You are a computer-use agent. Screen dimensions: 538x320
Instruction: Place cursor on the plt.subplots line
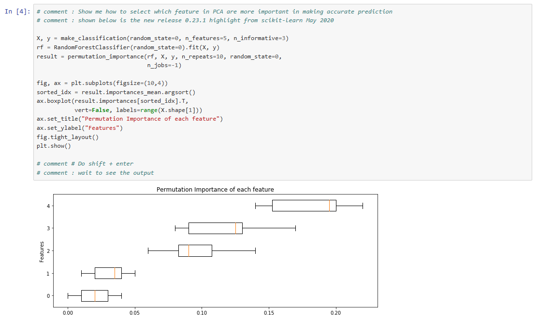[102, 83]
